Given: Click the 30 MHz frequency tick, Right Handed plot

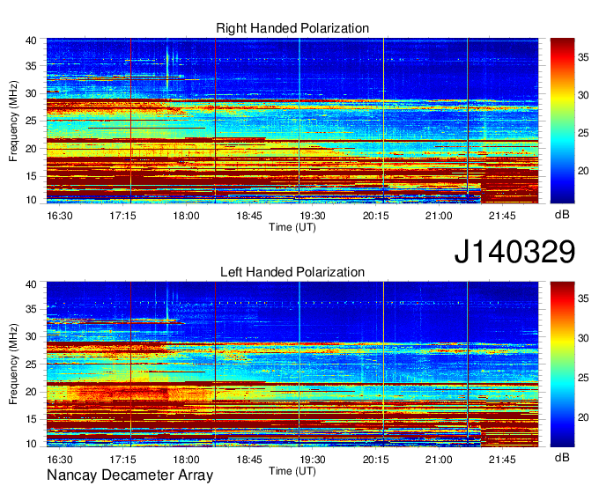Looking at the screenshot, I should [x=31, y=93].
